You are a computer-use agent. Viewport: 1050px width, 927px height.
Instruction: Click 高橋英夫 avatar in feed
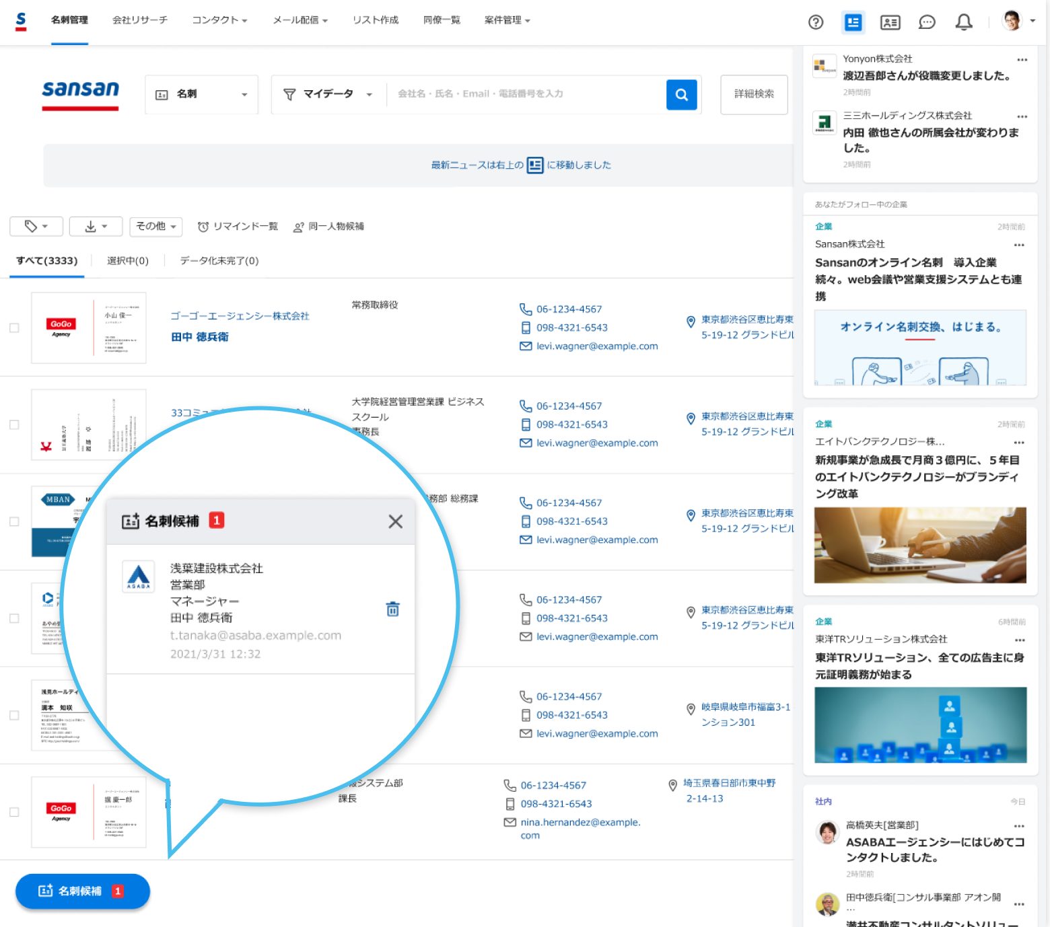pyautogui.click(x=827, y=832)
